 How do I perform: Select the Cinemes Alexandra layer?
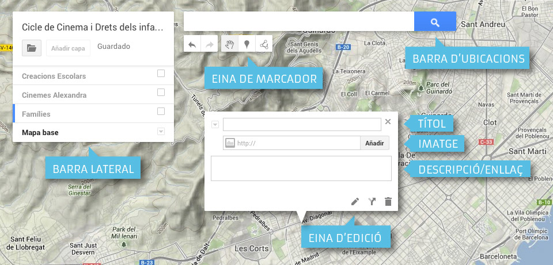tap(54, 95)
